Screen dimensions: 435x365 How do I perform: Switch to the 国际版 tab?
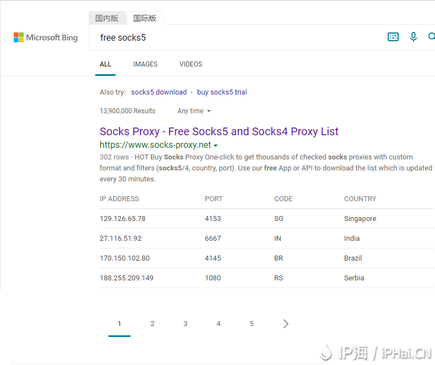point(145,18)
